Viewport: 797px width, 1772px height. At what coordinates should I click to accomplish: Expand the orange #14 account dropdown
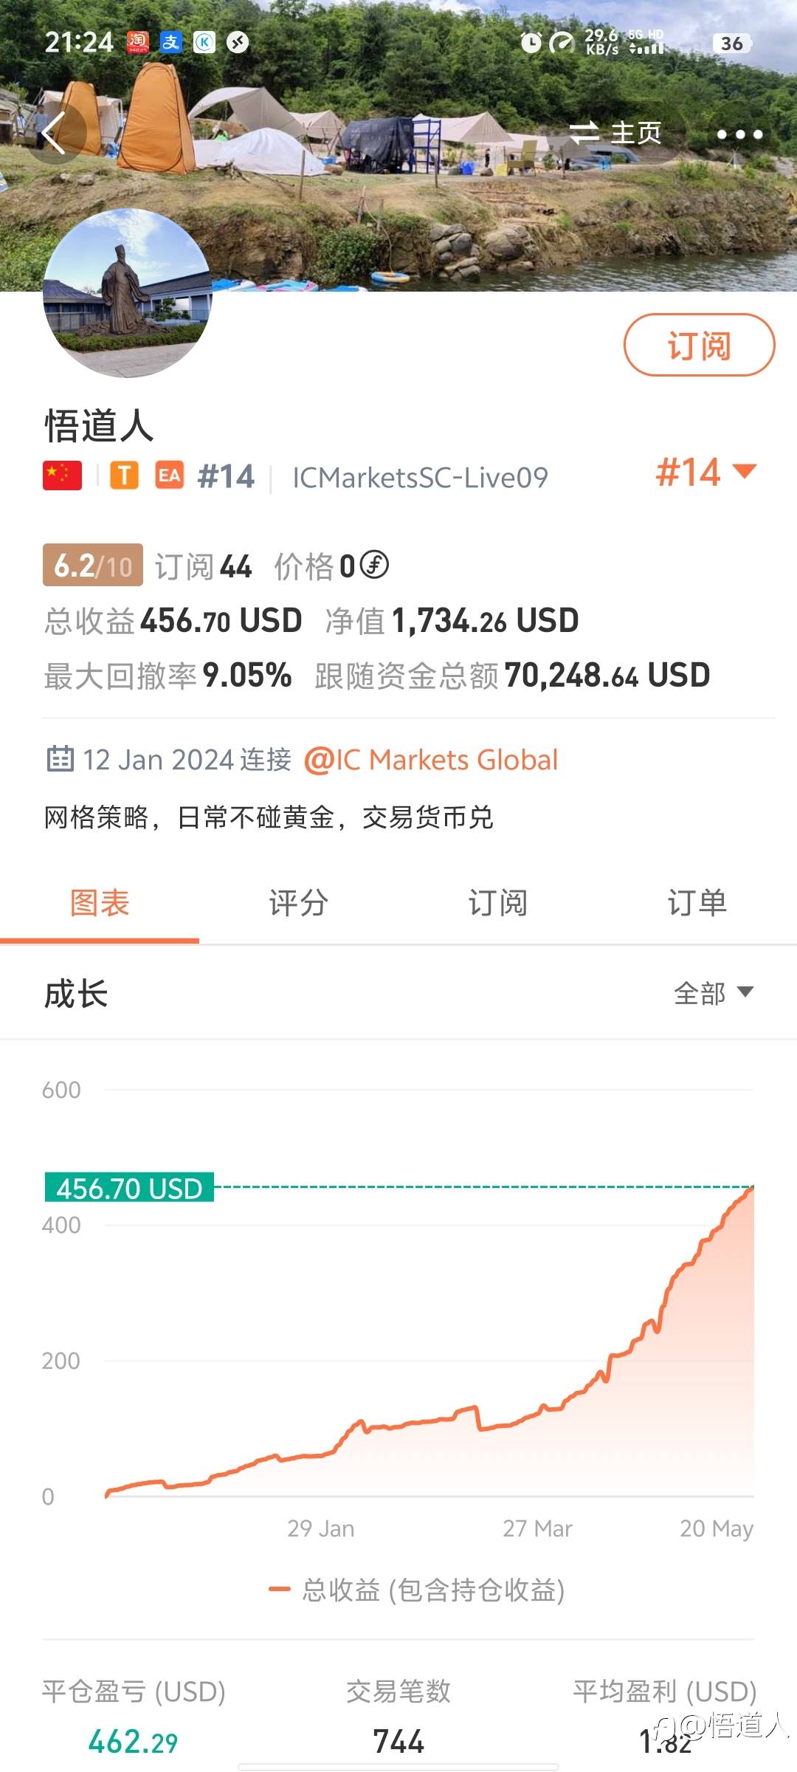(x=706, y=473)
